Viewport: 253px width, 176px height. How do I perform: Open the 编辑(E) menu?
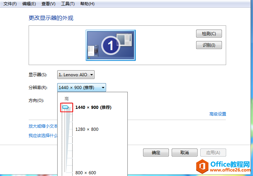pos(29,4)
